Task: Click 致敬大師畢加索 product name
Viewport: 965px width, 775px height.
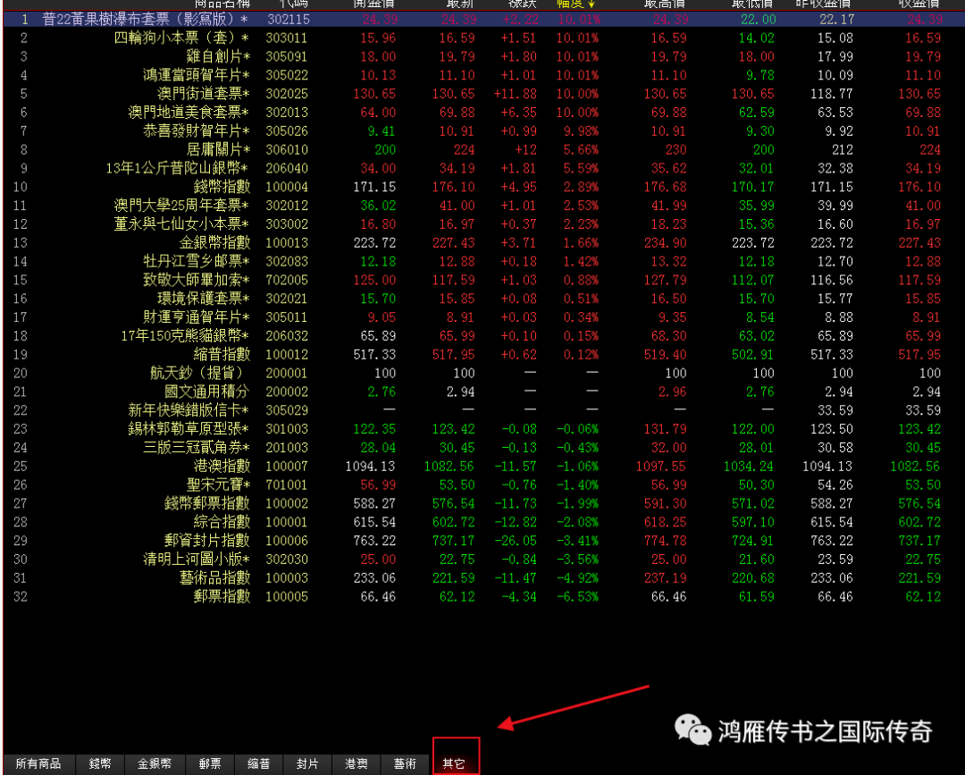Action: (x=197, y=280)
